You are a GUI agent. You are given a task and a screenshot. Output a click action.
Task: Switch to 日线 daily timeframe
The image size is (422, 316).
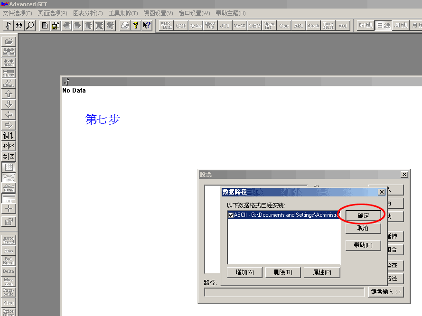click(x=383, y=26)
